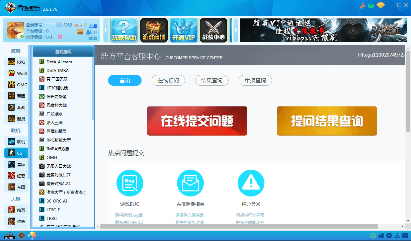Click the 开通VIP crown icon

[183, 30]
